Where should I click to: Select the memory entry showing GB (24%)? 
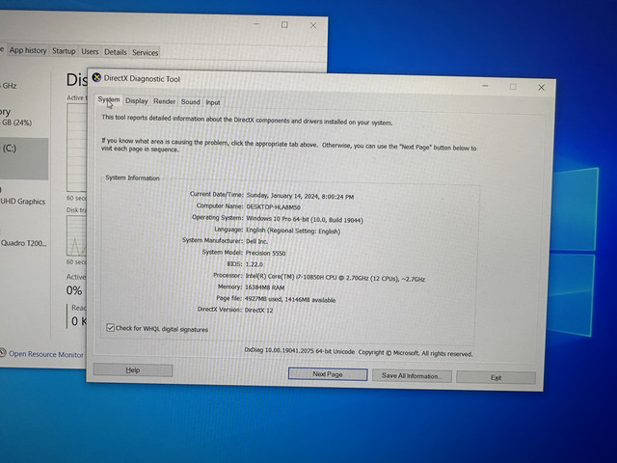pos(15,117)
